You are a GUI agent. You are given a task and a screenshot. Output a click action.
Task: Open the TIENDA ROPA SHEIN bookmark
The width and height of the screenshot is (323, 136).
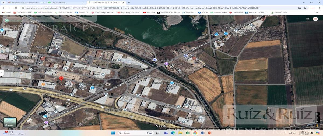169,13
